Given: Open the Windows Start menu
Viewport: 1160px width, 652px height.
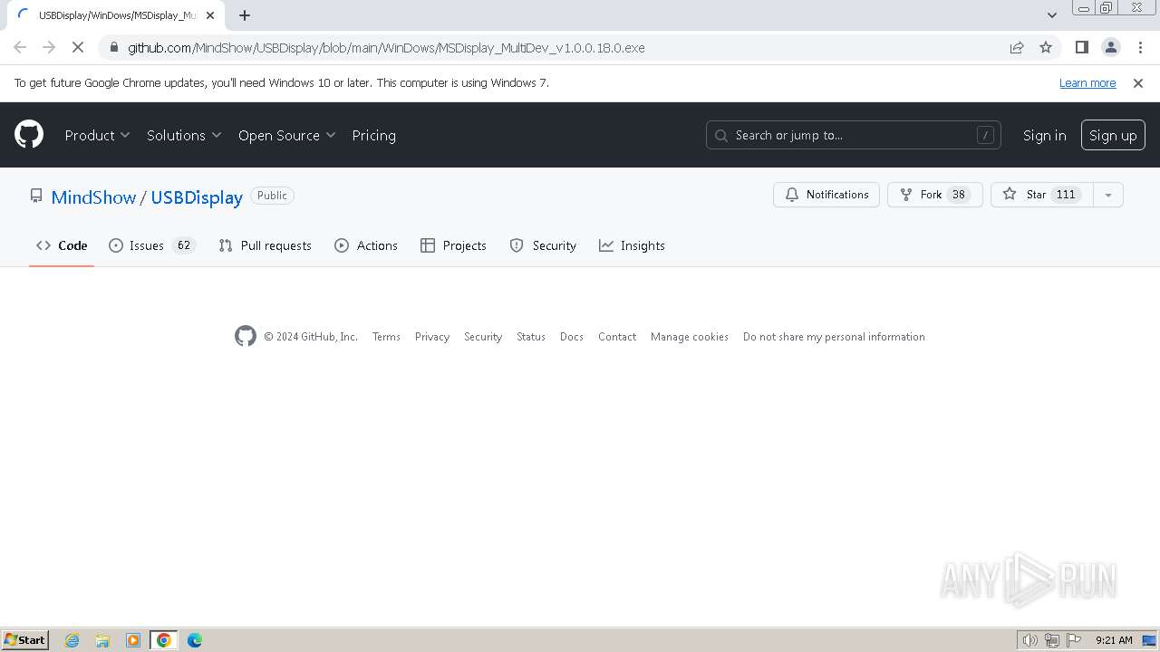Looking at the screenshot, I should click(25, 640).
